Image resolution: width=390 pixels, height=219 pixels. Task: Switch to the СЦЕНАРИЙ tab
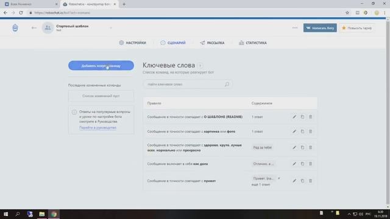pos(173,43)
